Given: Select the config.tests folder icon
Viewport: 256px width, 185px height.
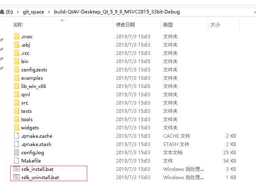Looking at the screenshot, I should [17, 70].
